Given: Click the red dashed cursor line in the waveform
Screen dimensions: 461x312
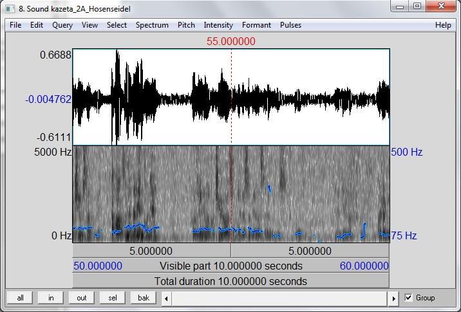Looking at the screenshot, I should click(231, 97).
